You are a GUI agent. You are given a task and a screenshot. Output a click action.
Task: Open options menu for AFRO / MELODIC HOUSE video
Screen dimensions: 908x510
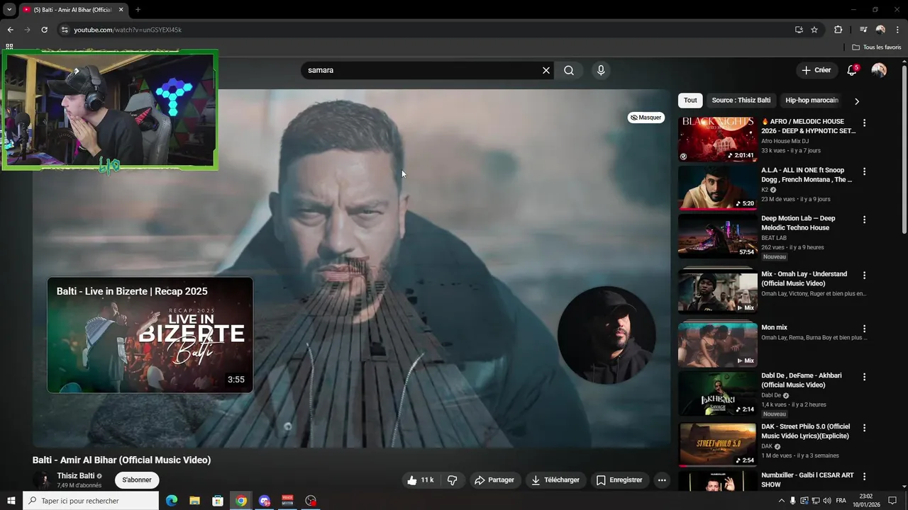(864, 123)
